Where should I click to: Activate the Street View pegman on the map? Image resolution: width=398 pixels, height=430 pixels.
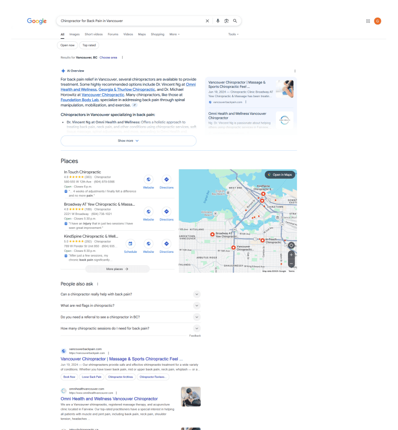tap(291, 245)
